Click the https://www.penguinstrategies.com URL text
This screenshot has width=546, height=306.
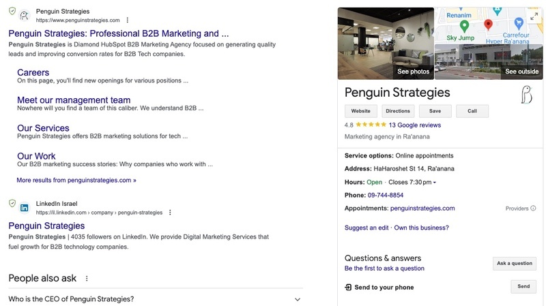coord(78,20)
